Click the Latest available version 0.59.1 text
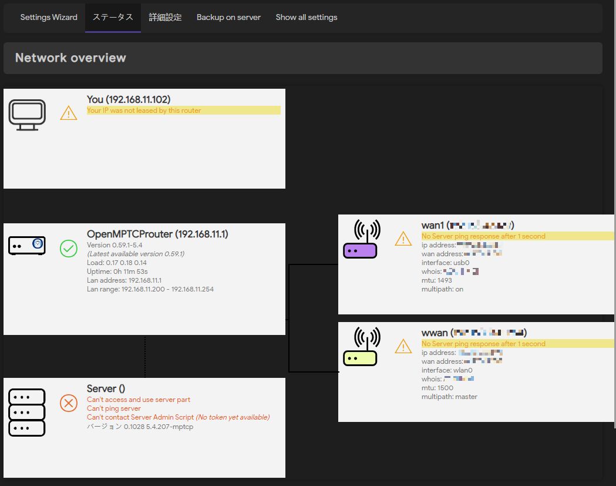Viewport: 616px width, 486px height. pos(136,254)
